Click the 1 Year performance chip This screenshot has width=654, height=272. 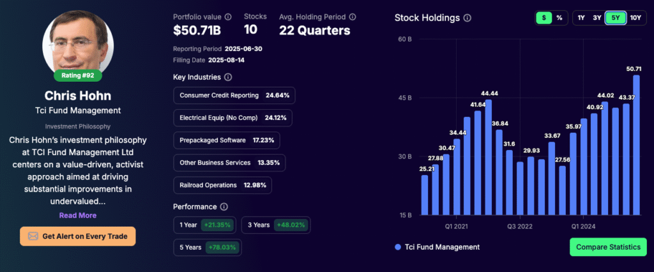(x=205, y=225)
